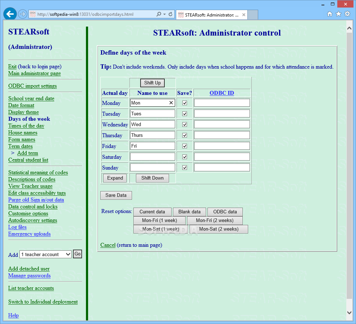Viewport: 356px width, 324px height.
Task: Open the Display theme link
Action: 24,112
